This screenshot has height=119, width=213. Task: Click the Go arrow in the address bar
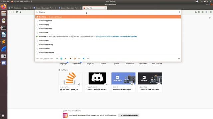[179, 12]
